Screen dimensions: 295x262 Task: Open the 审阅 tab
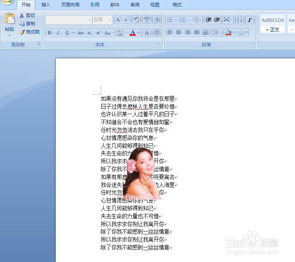[135, 5]
